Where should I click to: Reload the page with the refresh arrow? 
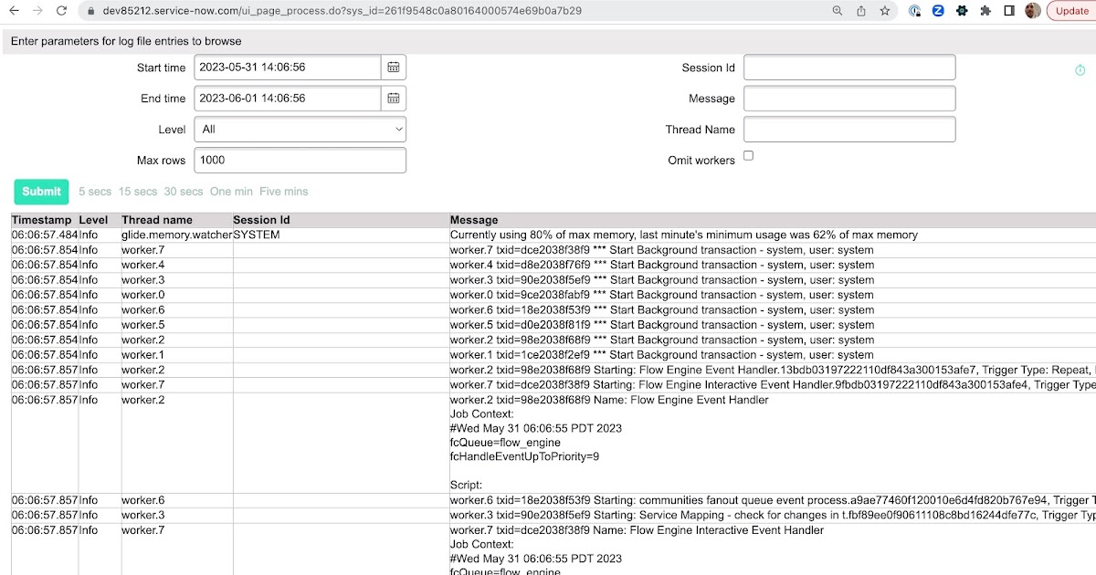tap(59, 10)
